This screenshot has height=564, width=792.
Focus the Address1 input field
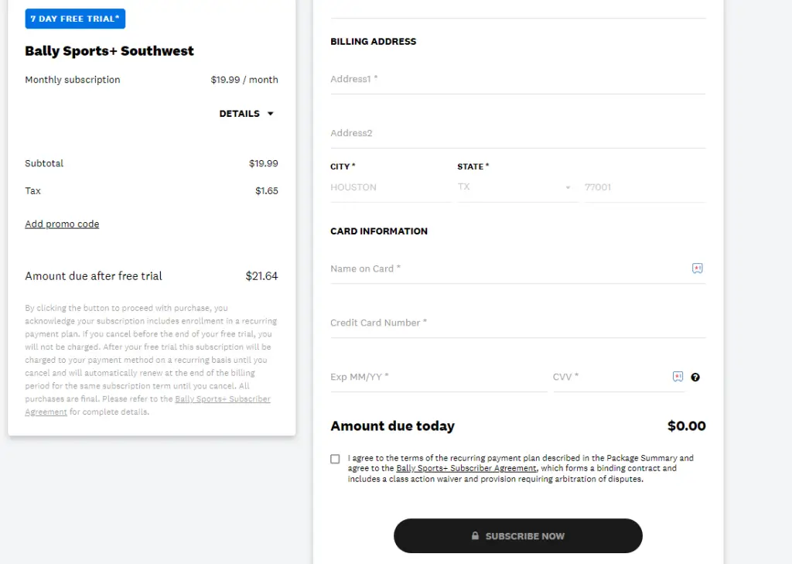(x=517, y=80)
